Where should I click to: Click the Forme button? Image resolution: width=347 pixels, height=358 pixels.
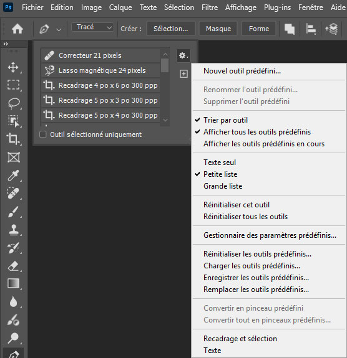point(258,29)
